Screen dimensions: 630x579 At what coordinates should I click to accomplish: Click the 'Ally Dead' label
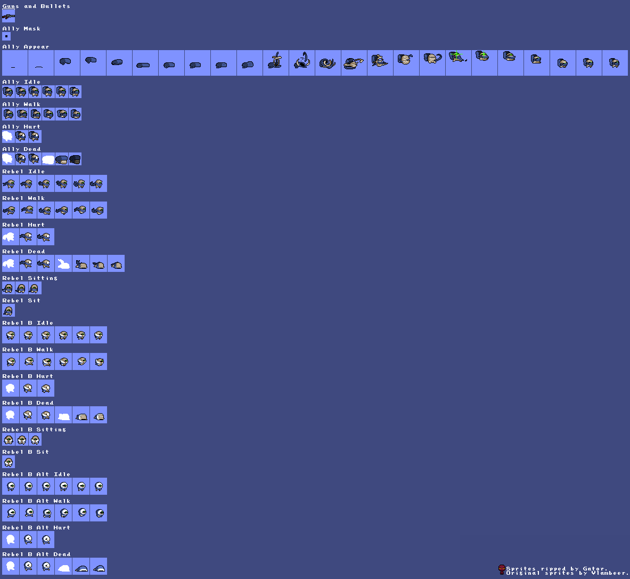(x=21, y=149)
